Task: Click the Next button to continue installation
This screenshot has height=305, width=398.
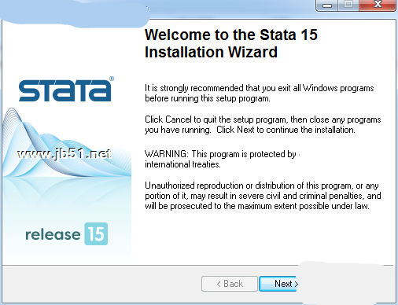Action: pos(278,284)
